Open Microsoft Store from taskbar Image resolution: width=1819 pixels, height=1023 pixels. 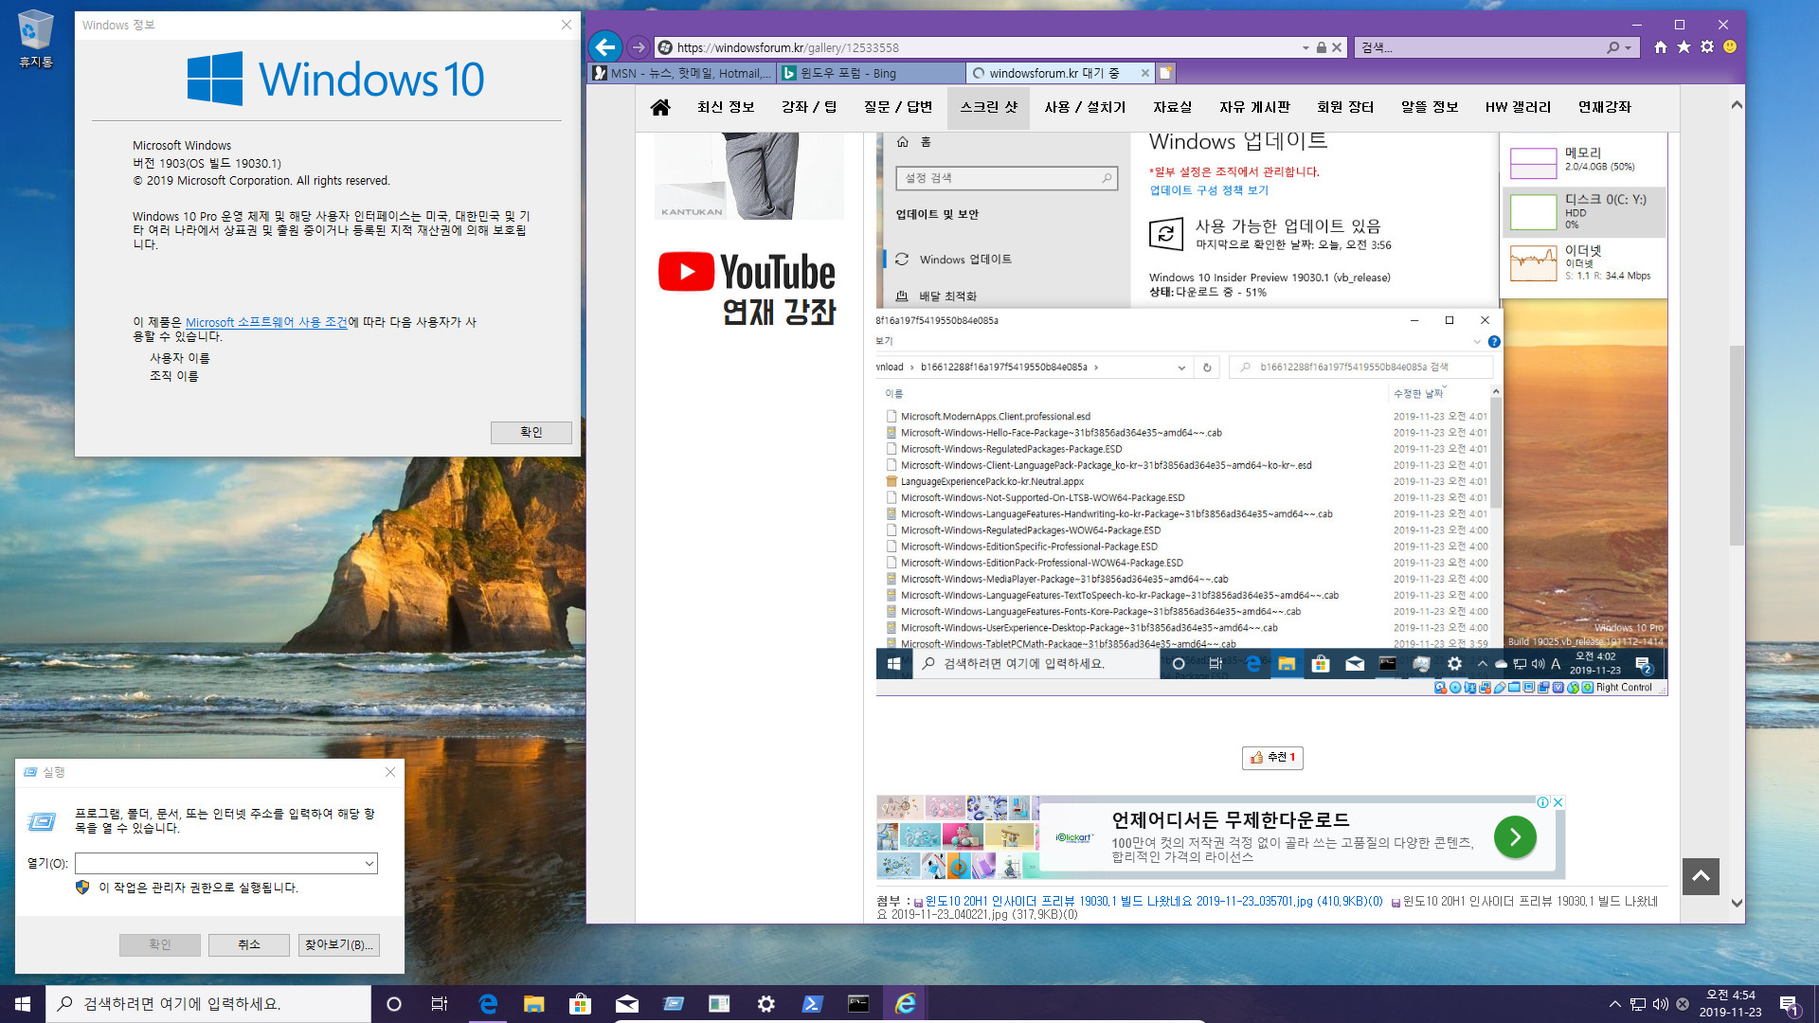coord(580,1004)
